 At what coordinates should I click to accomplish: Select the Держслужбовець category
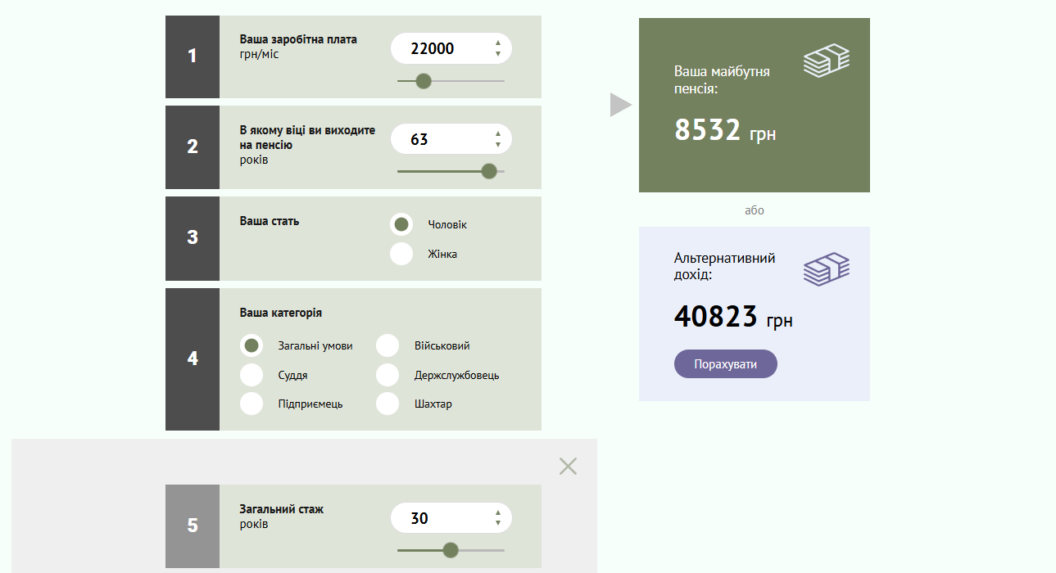coord(388,376)
